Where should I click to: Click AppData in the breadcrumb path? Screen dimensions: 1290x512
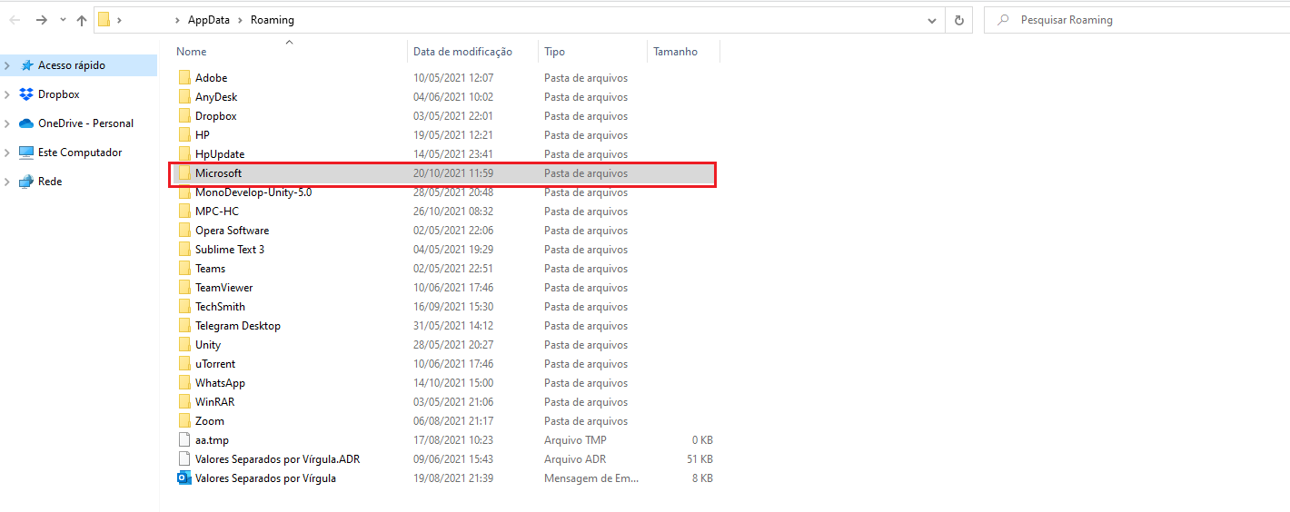(x=208, y=20)
